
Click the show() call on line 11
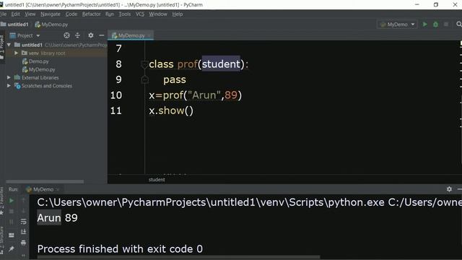(x=175, y=110)
